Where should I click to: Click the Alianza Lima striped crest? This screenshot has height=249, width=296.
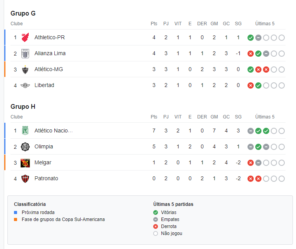(x=25, y=54)
